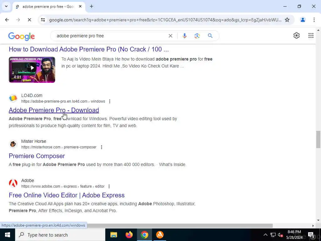321x241 pixels.
Task: Click the Google logo
Action: coord(22,36)
